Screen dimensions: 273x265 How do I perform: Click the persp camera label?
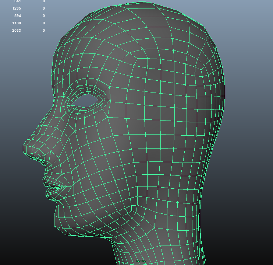point(141,261)
